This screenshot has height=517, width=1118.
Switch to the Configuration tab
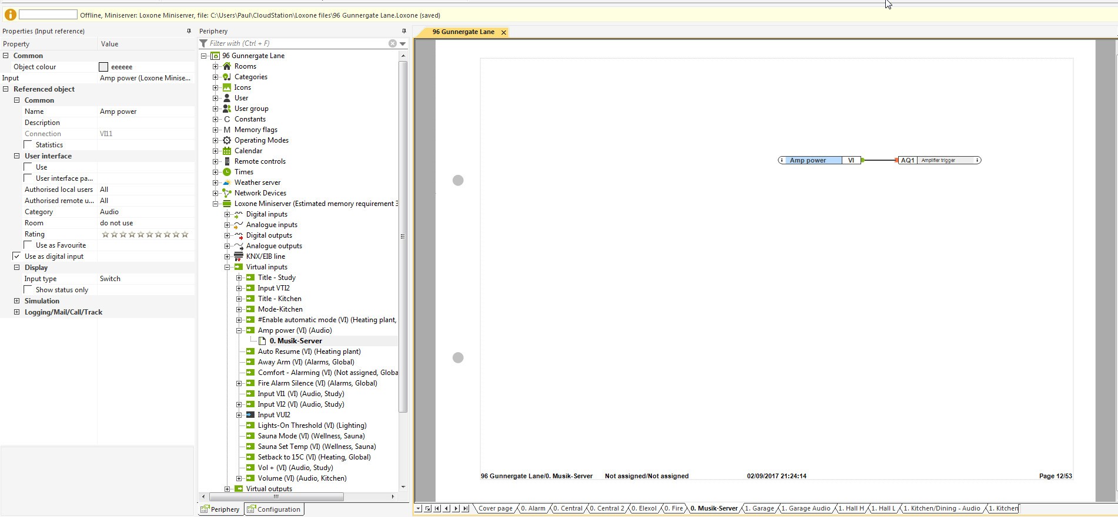(274, 509)
